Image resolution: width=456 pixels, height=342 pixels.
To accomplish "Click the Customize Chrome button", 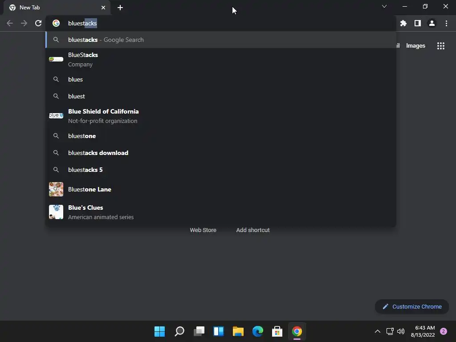I will 412,306.
